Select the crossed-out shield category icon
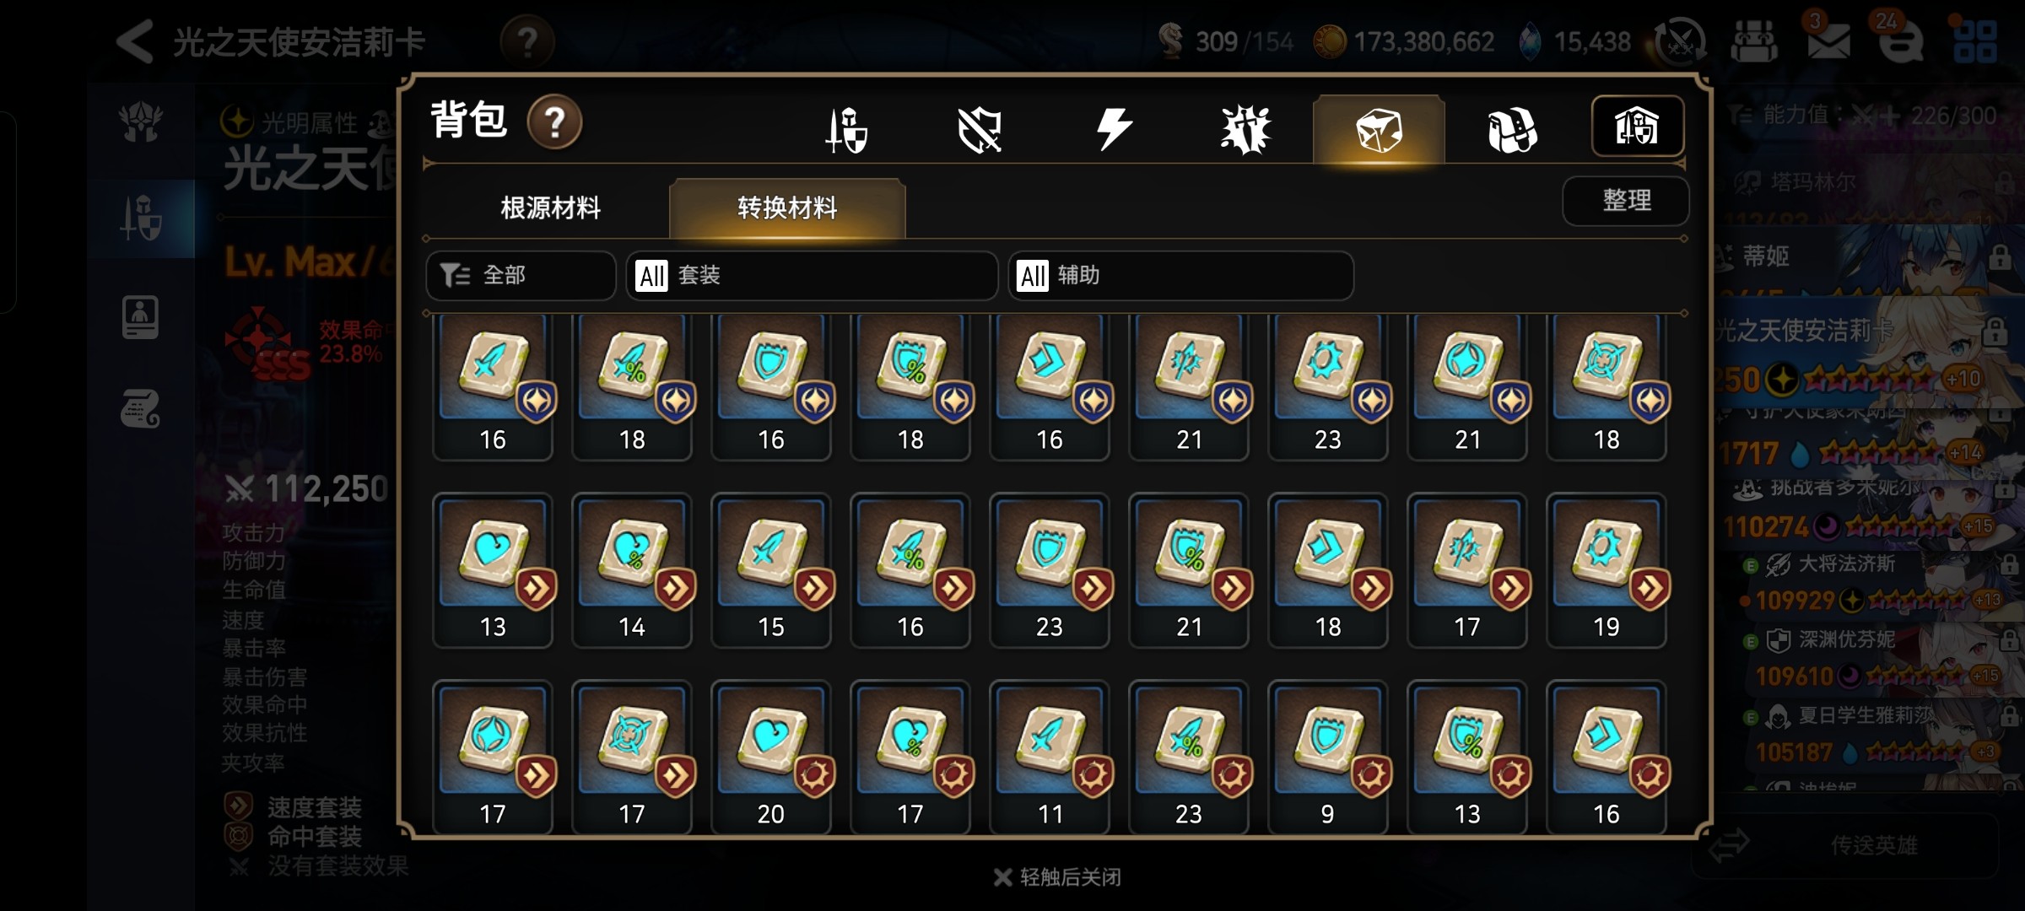 (980, 130)
